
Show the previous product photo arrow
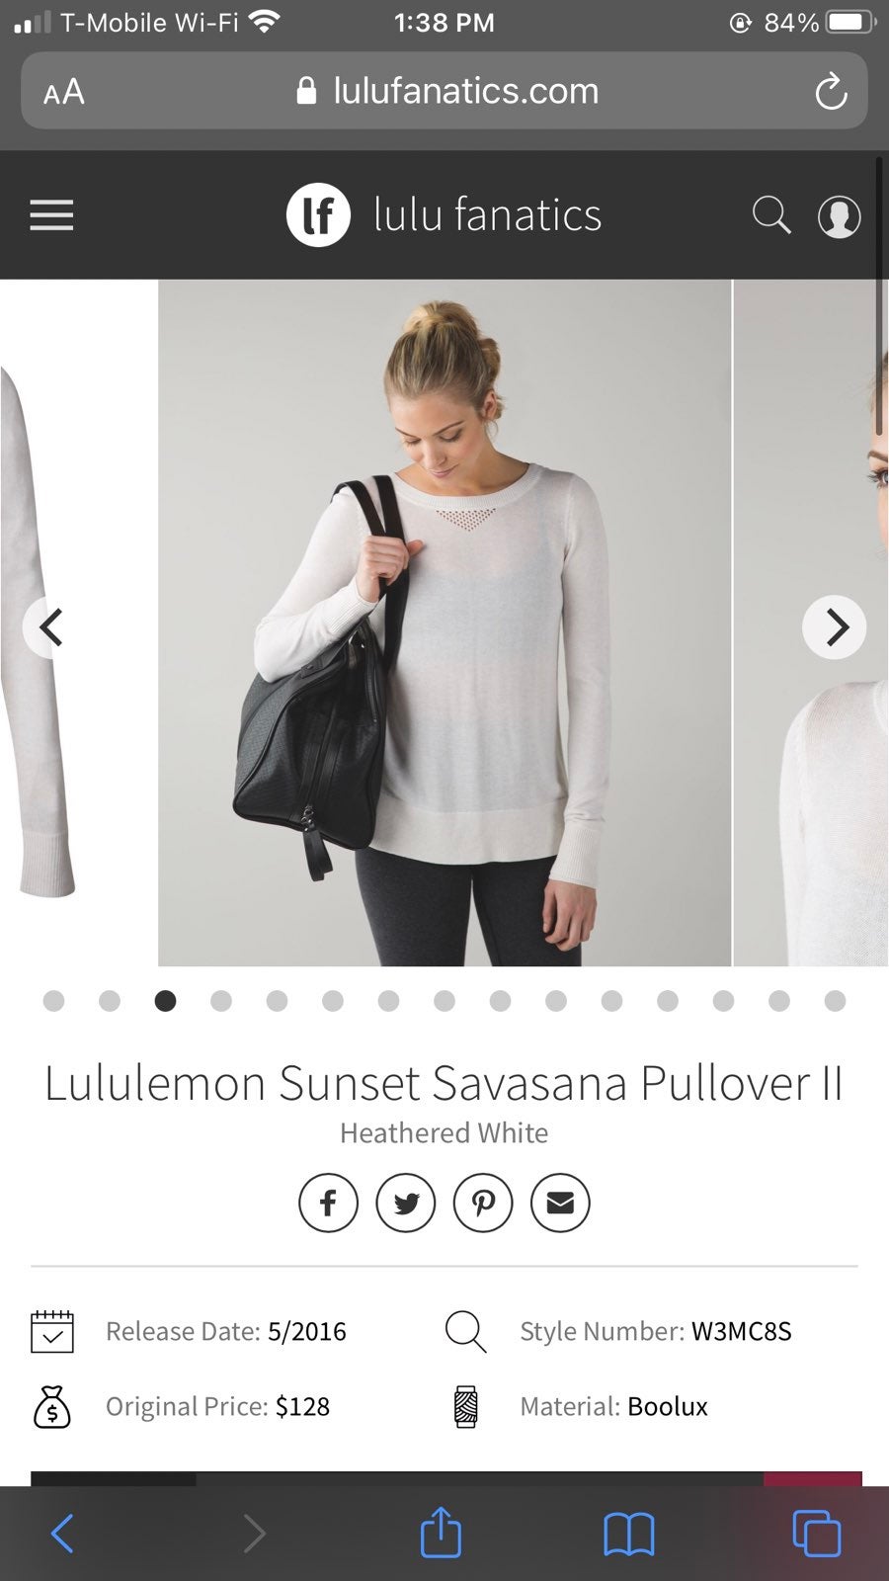click(x=51, y=627)
